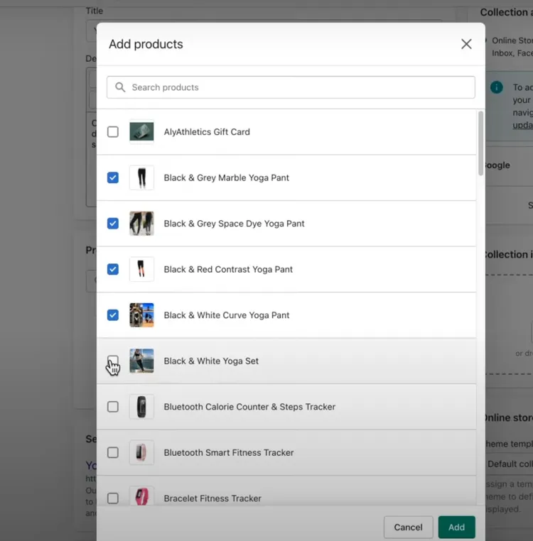The image size is (533, 541).
Task: Select Bluetooth Smart Fitness Tracker checkbox
Action: pos(113,453)
